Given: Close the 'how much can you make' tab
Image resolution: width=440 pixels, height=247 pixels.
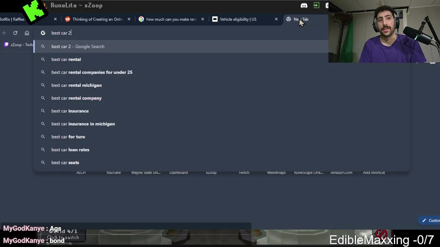Looking at the screenshot, I should click(x=202, y=19).
